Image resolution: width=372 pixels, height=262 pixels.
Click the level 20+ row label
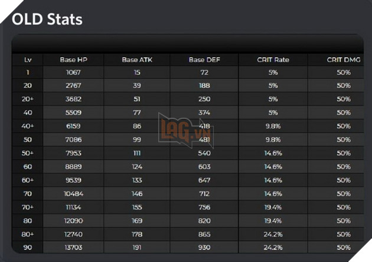point(28,98)
